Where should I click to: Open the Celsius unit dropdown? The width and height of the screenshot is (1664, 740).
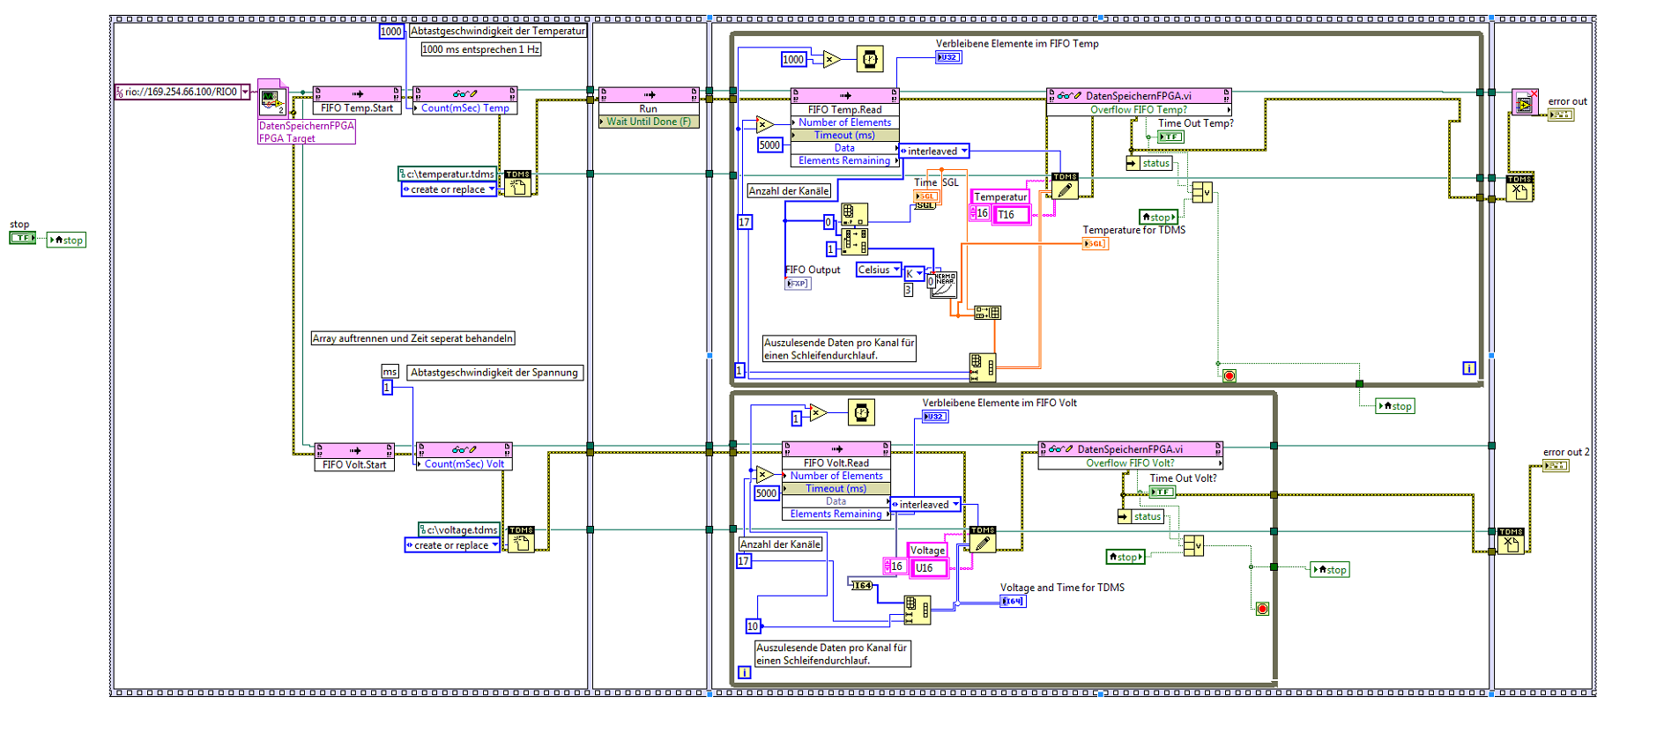click(896, 270)
